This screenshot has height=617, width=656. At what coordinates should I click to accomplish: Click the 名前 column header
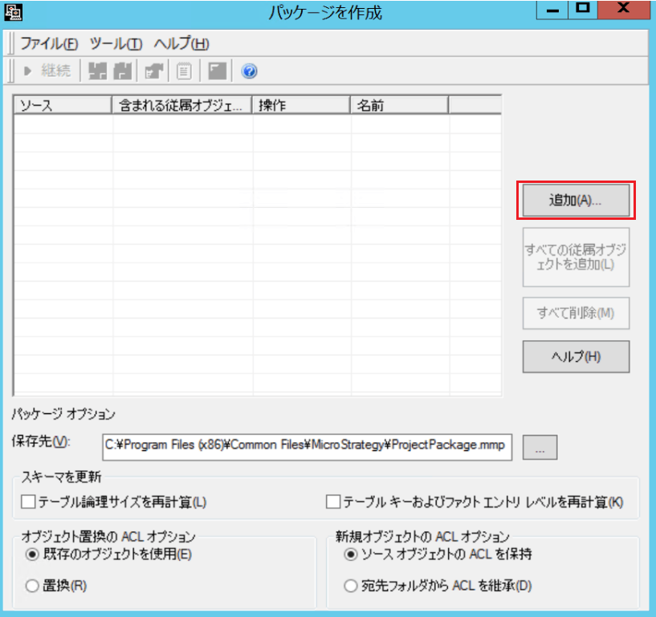tap(400, 105)
